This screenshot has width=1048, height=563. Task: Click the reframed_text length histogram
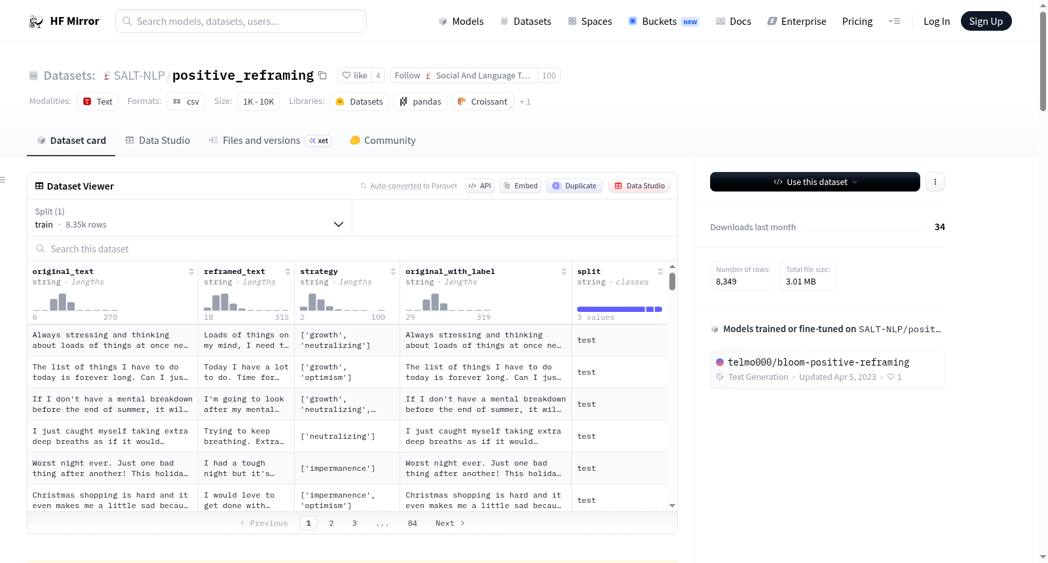click(x=246, y=302)
